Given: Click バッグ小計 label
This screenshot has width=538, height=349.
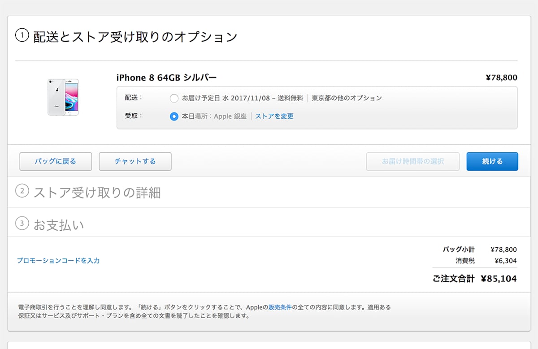Looking at the screenshot, I should pyautogui.click(x=459, y=250).
